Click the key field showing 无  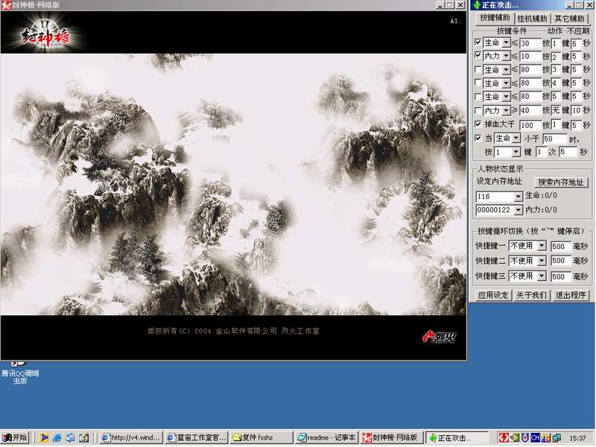[x=556, y=110]
